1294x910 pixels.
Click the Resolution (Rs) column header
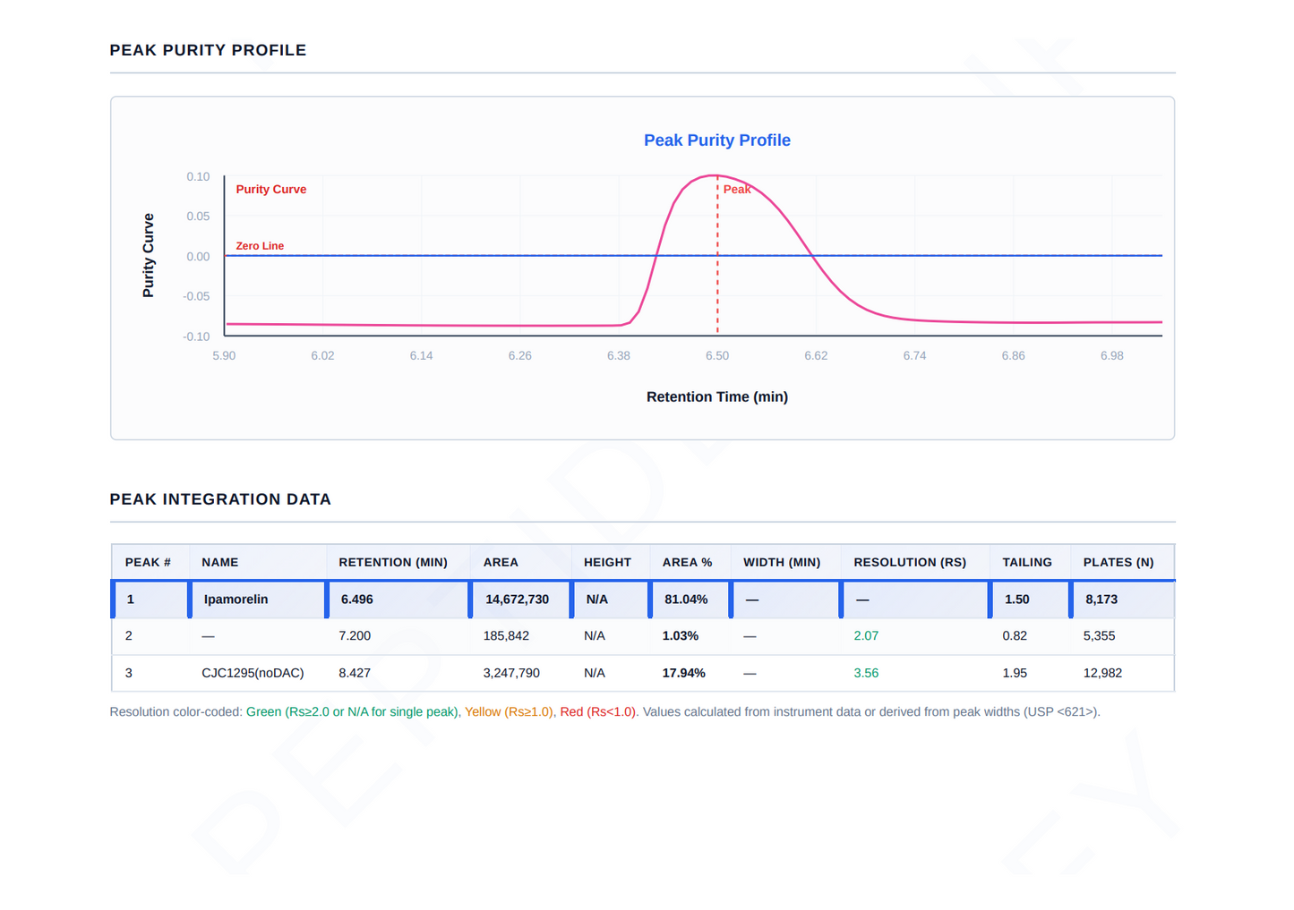(910, 562)
